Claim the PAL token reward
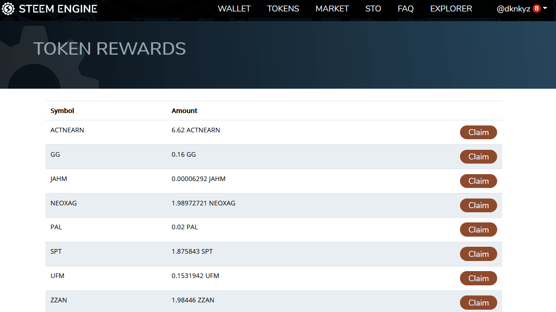Image resolution: width=556 pixels, height=312 pixels. tap(478, 230)
